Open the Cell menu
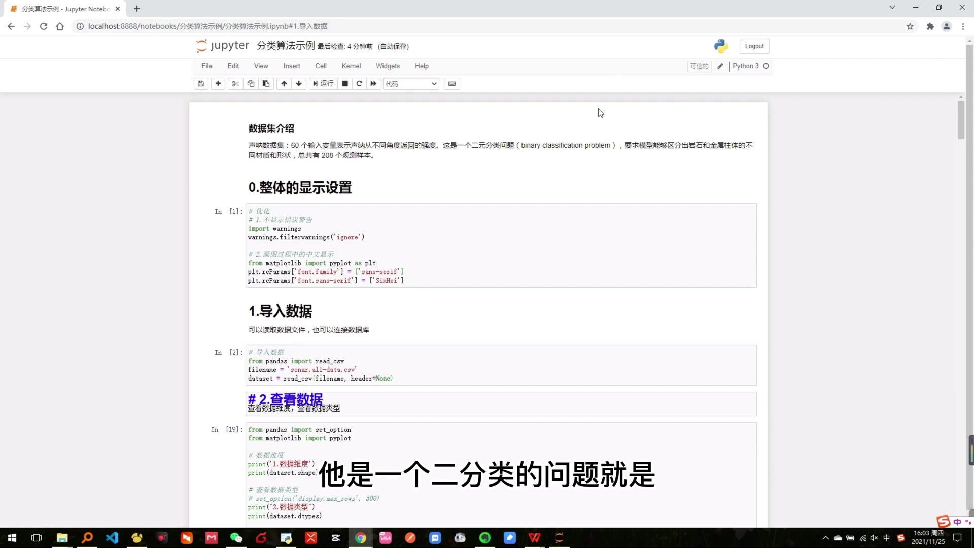 321,66
